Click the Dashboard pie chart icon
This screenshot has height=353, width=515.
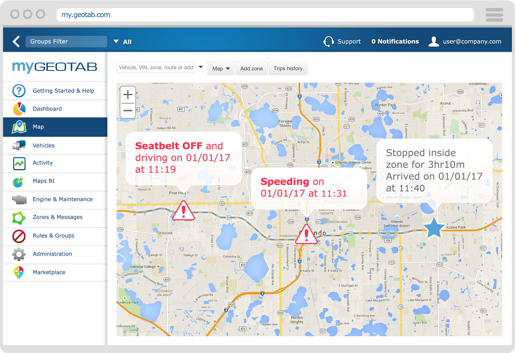19,109
